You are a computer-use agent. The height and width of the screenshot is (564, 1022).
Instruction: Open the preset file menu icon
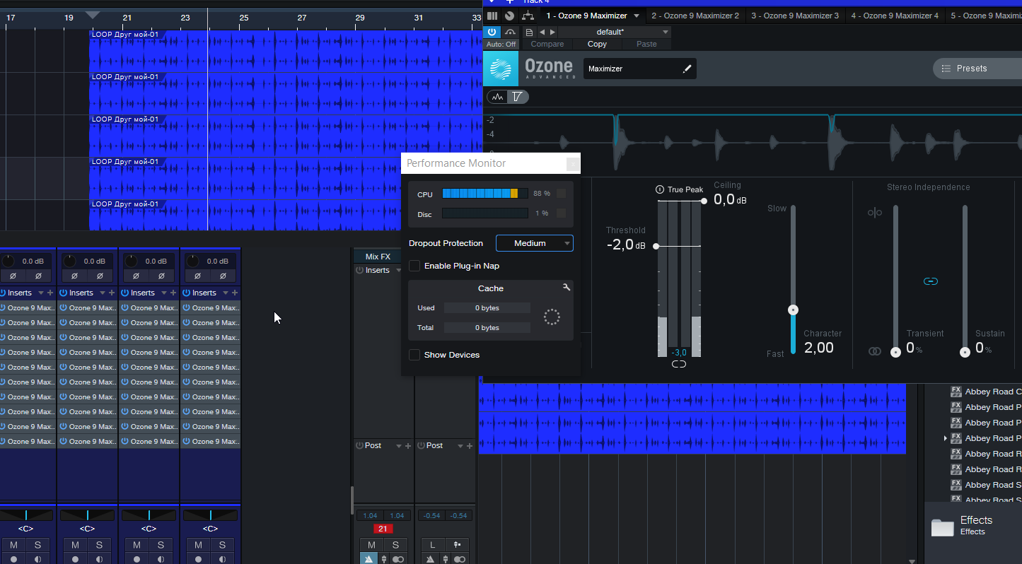coord(529,32)
